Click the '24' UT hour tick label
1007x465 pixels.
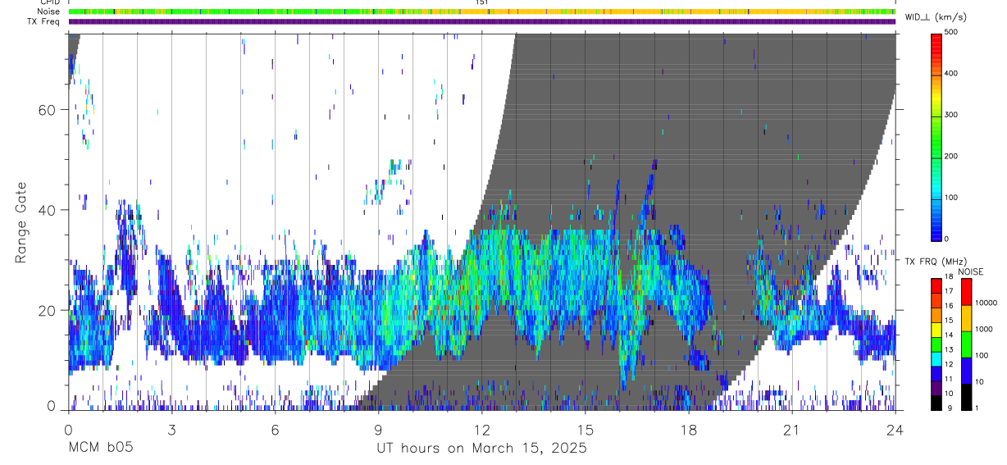pyautogui.click(x=895, y=430)
